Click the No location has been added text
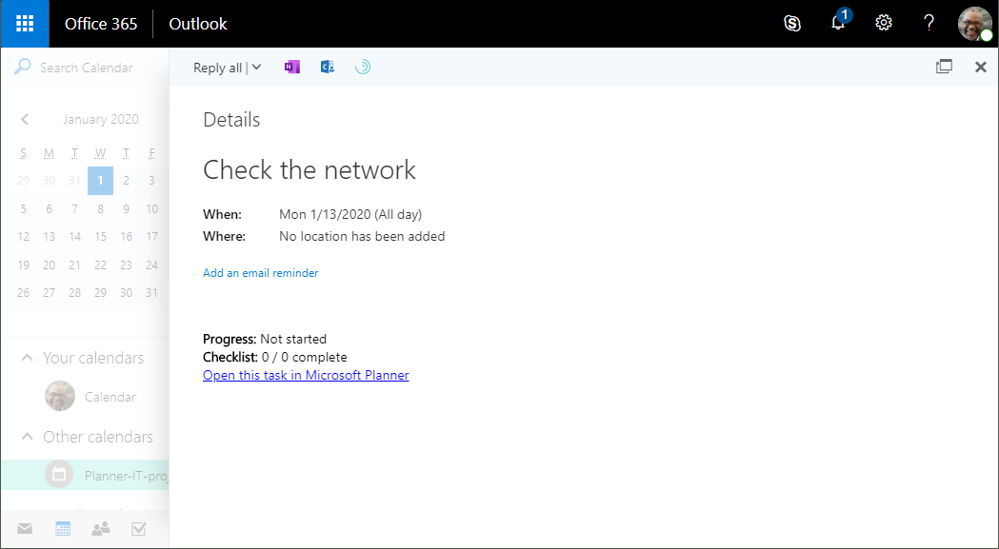Screen dimensions: 999x549 coord(362,236)
